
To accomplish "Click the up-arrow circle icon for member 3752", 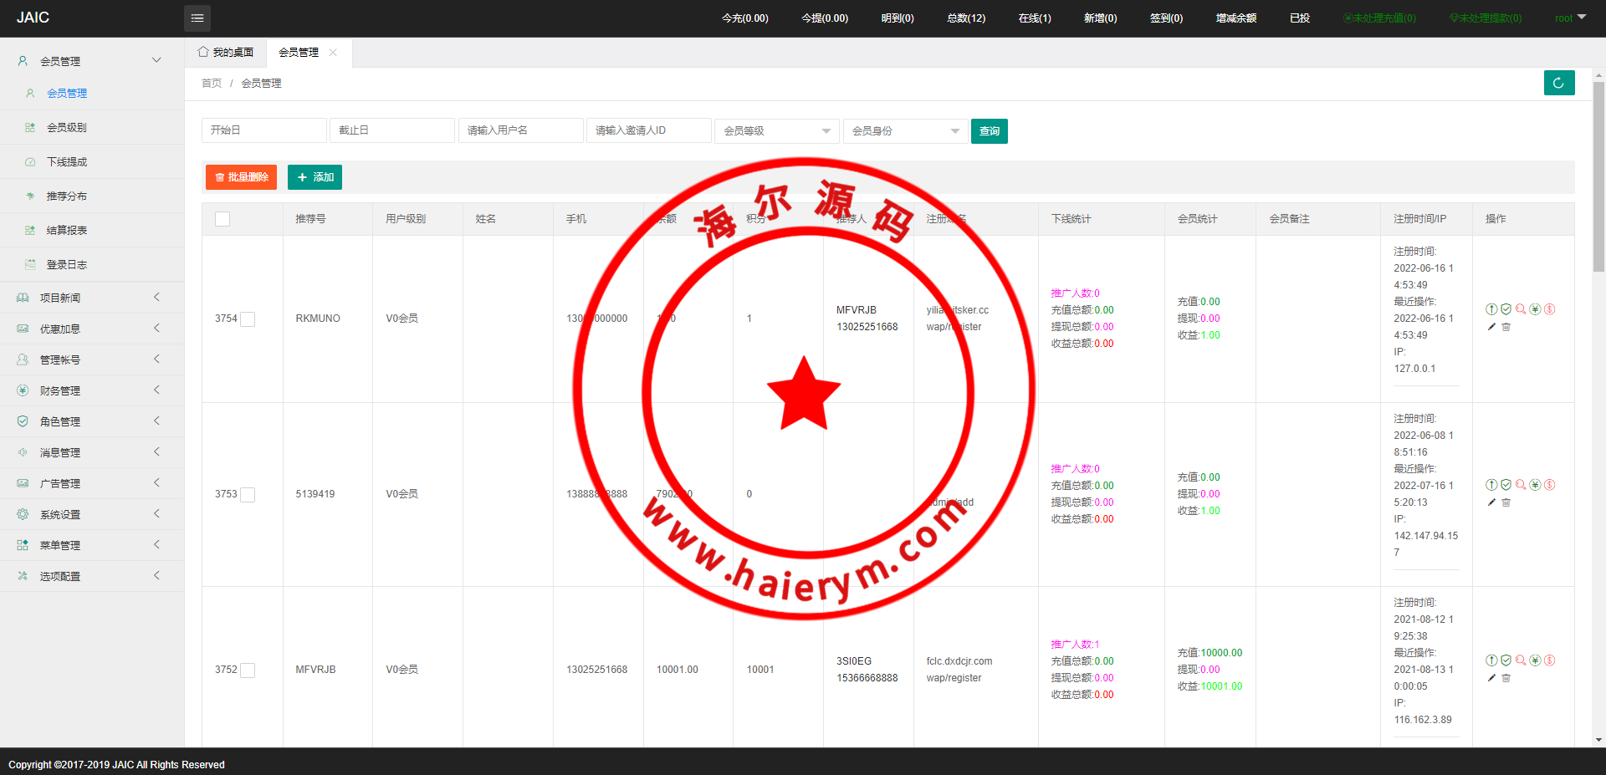I will (1491, 660).
